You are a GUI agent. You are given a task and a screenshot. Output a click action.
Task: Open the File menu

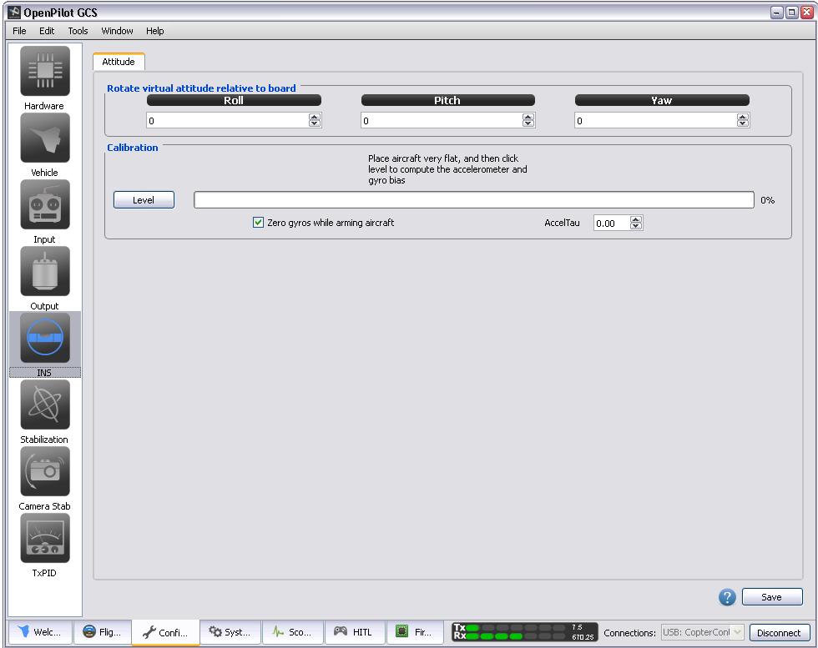tap(19, 31)
